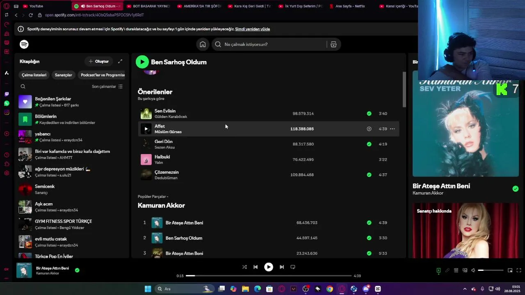525x295 pixels.
Task: Toggle saved check in now-playing side panel
Action: coord(515,189)
